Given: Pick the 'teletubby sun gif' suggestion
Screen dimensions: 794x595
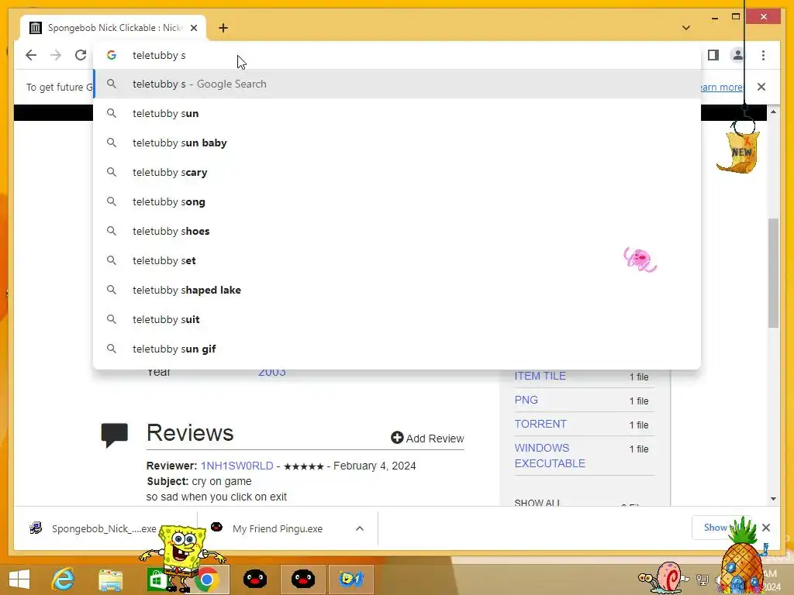Looking at the screenshot, I should (397, 349).
